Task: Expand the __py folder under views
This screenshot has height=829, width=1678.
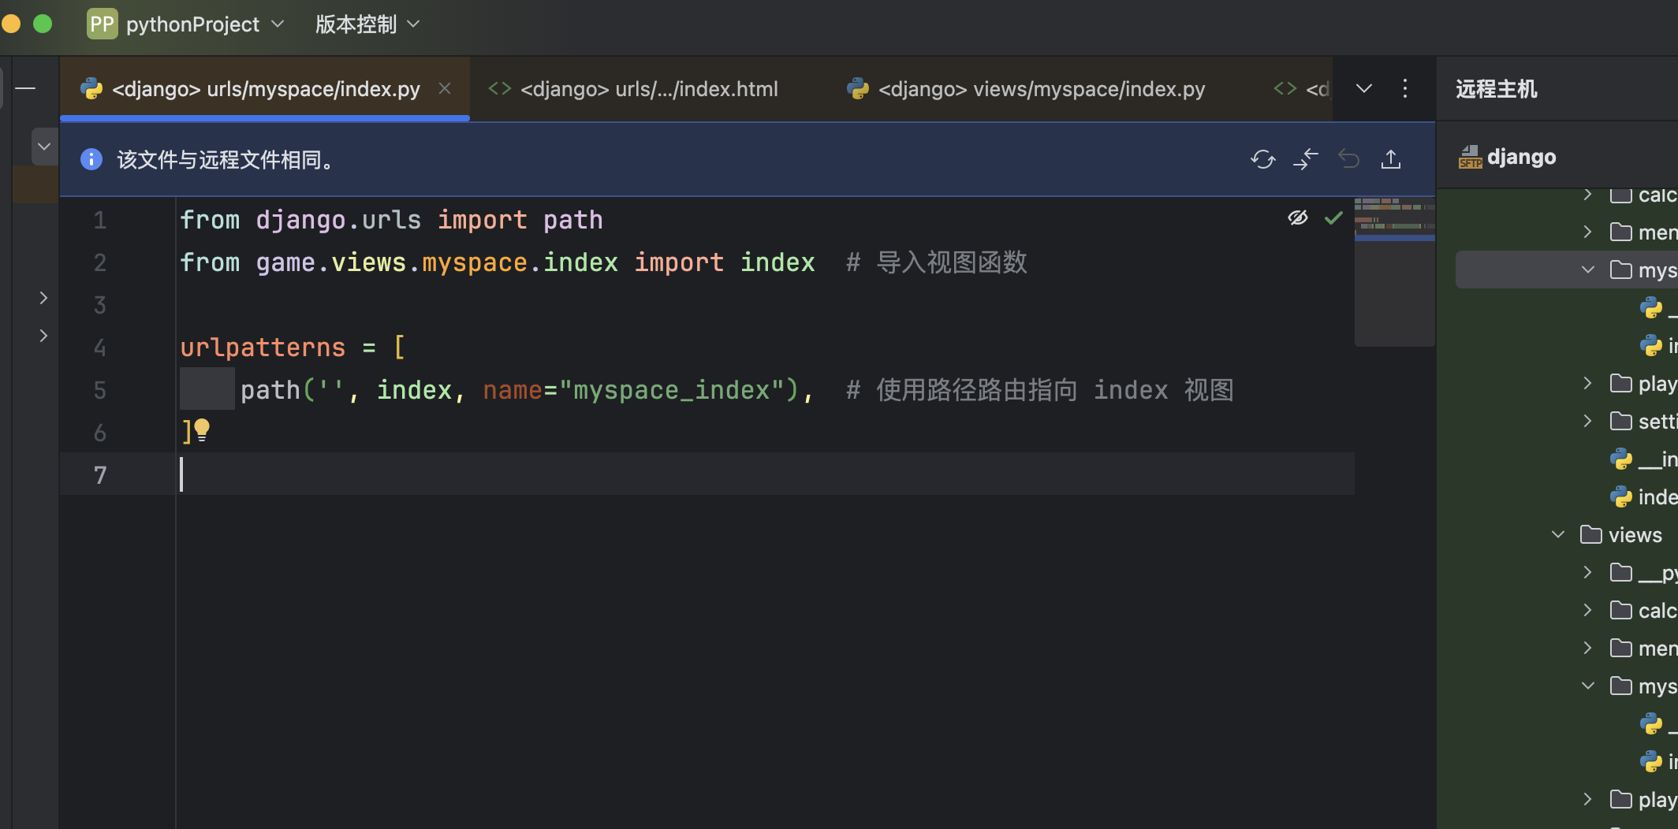Action: click(x=1588, y=572)
